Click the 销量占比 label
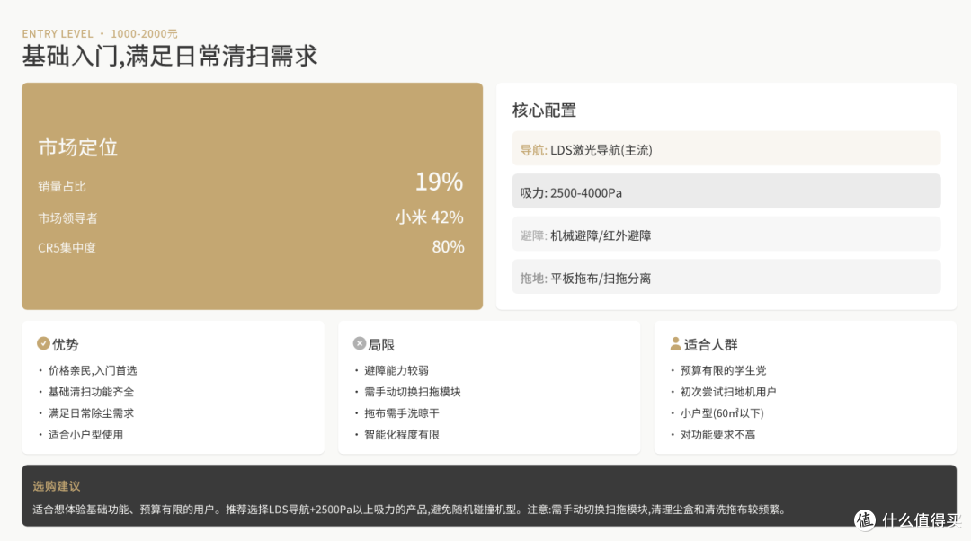Viewport: 971px width, 541px height. [62, 186]
